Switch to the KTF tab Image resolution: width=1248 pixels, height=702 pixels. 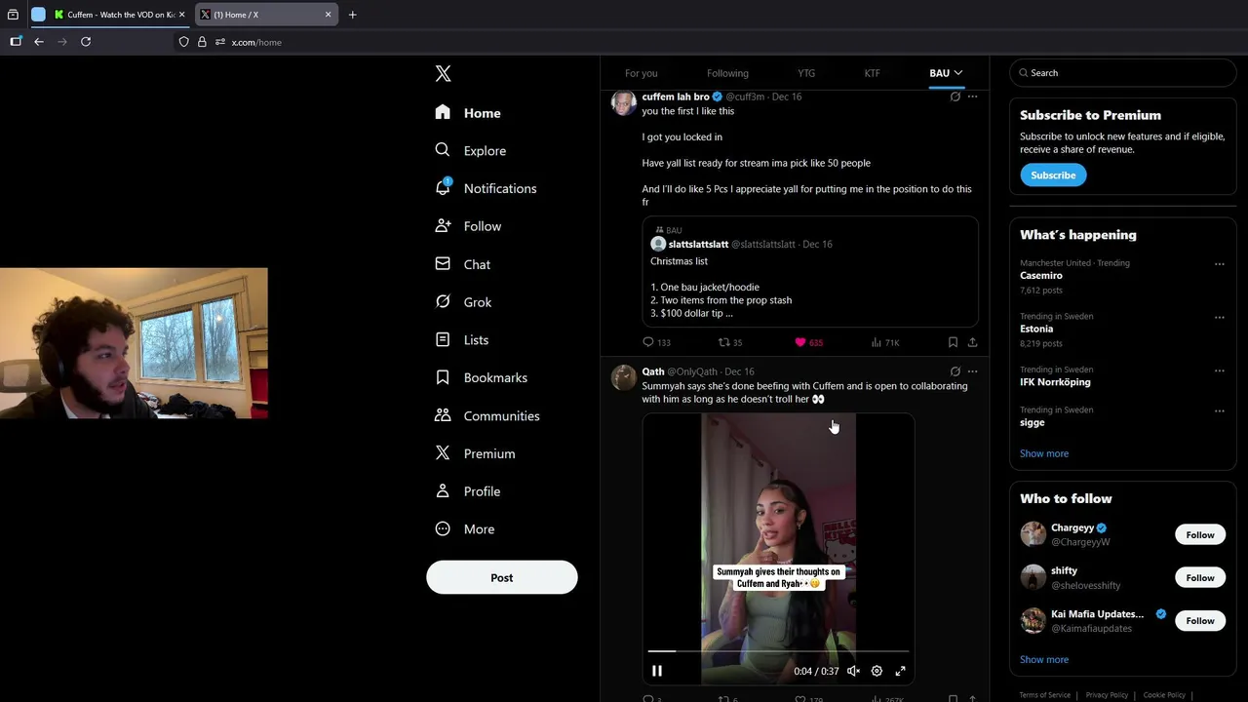pos(872,73)
